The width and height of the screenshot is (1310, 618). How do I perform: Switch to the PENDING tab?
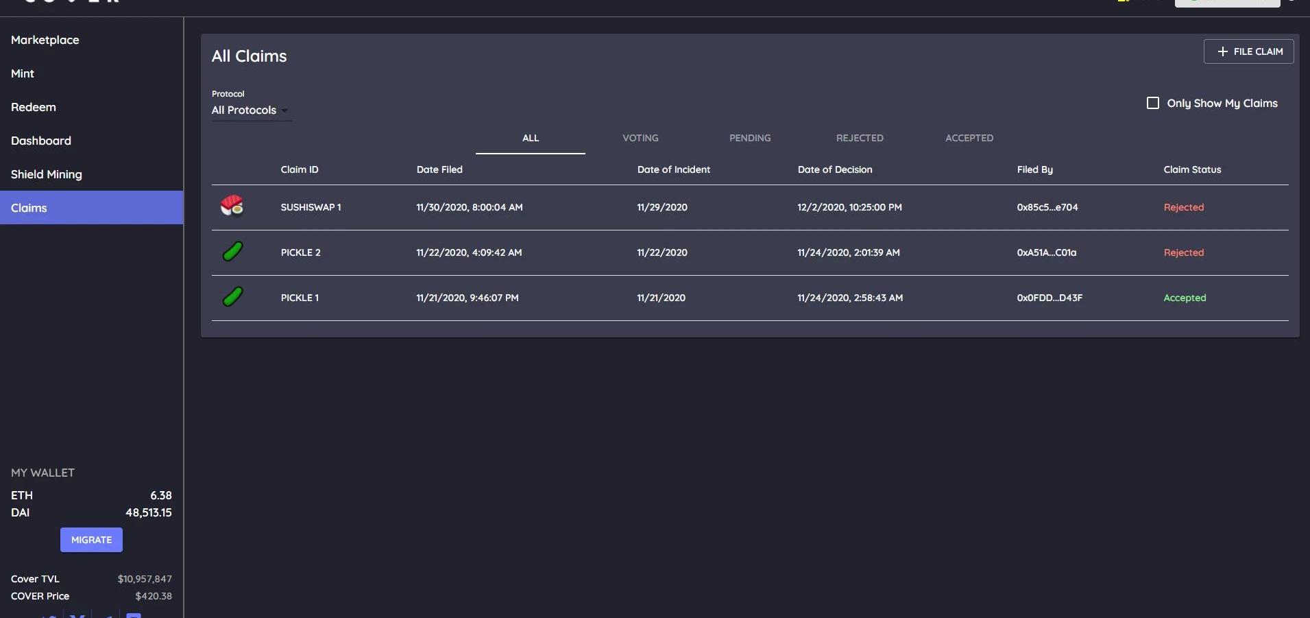[x=750, y=138]
